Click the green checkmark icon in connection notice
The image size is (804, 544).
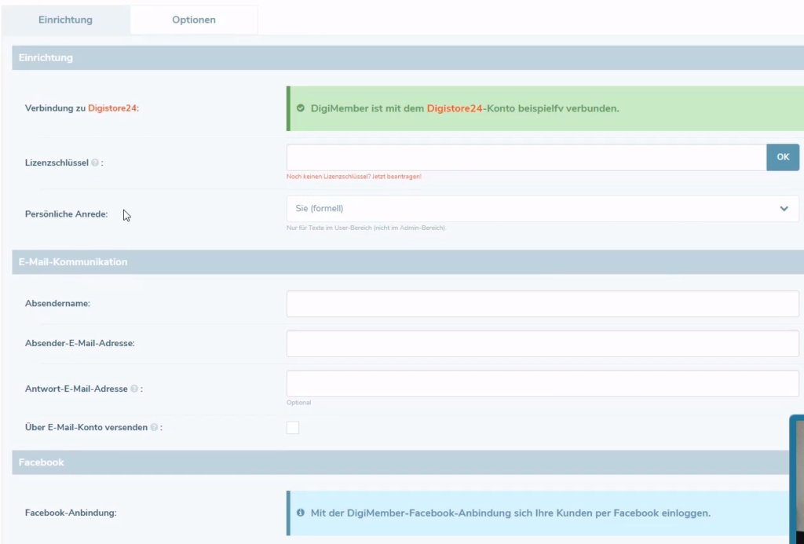301,108
